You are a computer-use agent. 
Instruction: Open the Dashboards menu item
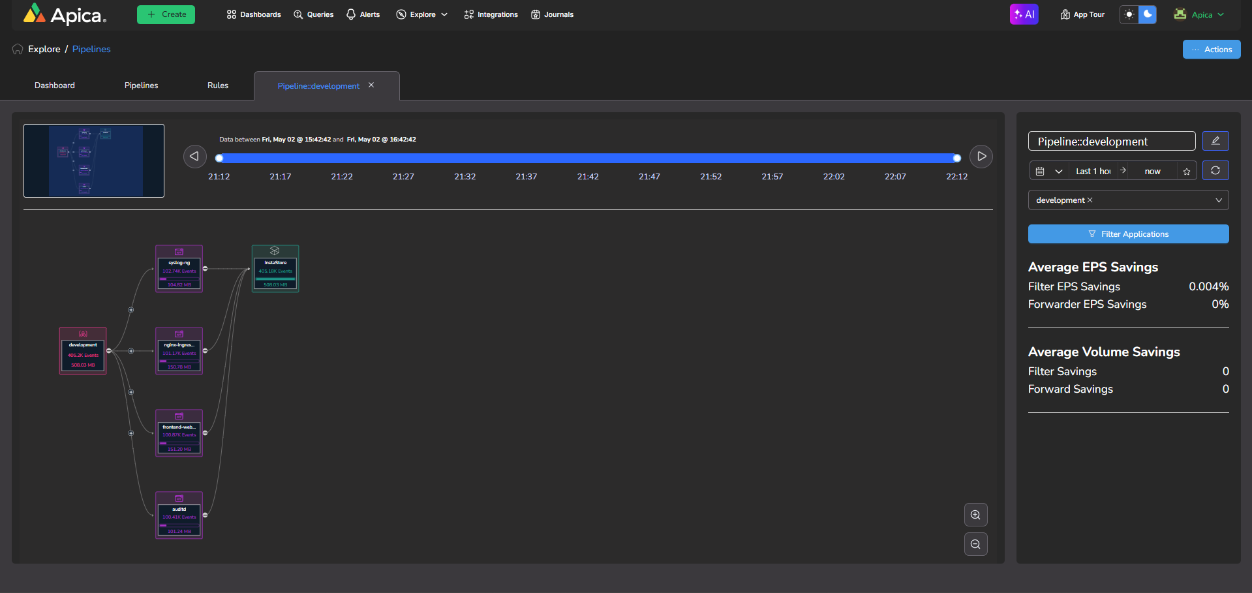point(254,14)
